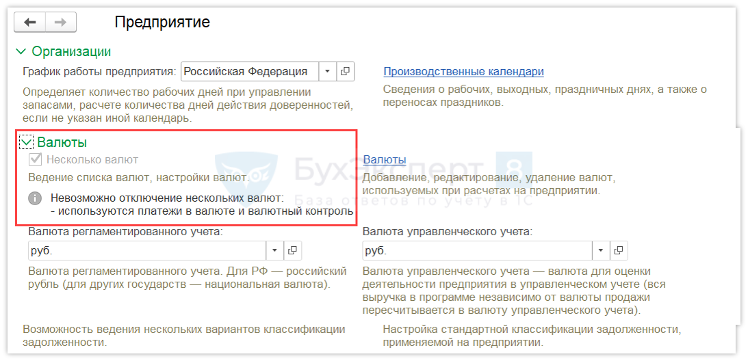Click the info icon near Невозможно отключение
This screenshot has height=361, width=748.
pos(36,198)
